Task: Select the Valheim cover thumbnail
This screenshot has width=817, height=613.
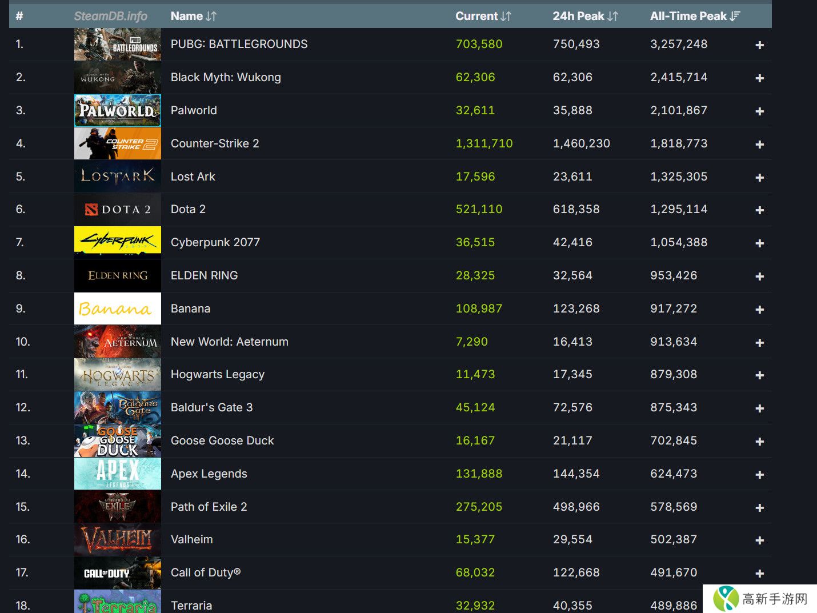Action: pos(117,539)
